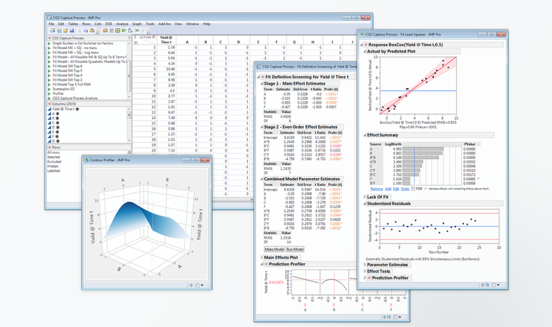Run the Profiler script via its green triangle
This screenshot has height=327, width=552.
coord(49,94)
